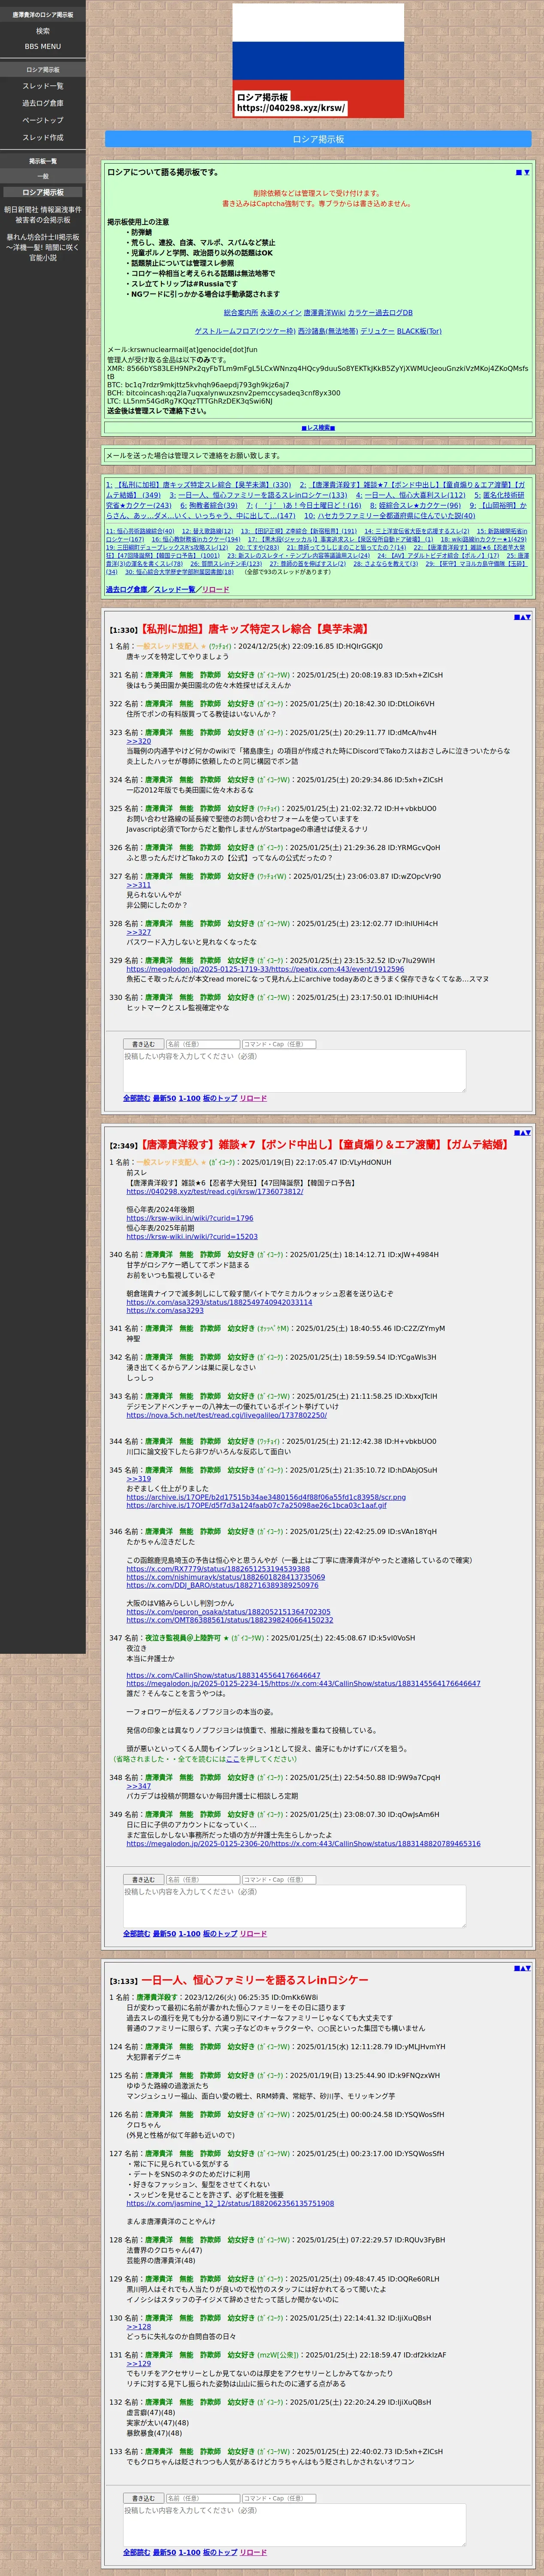
Task: Follow the >>319 anchor in post 345
Action: (x=138, y=1478)
